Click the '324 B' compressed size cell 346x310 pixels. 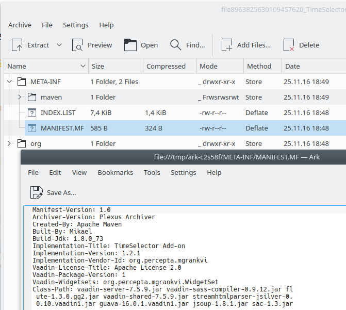(x=154, y=128)
